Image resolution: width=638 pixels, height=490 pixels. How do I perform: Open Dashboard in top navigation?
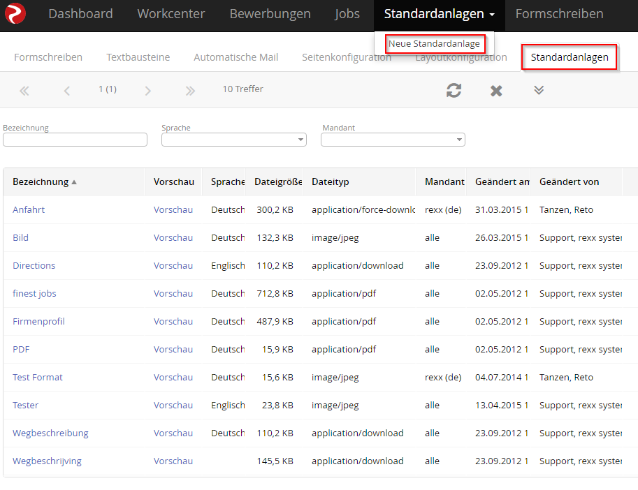(80, 14)
